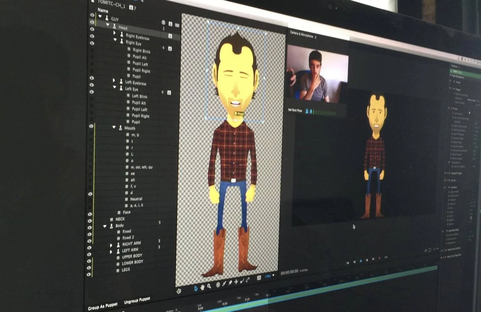Hide the GUY puppet with its eye icon
The image size is (481, 312).
point(92,15)
